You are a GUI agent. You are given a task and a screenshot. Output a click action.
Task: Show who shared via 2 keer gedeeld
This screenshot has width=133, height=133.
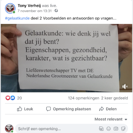pyautogui.click(x=114, y=98)
